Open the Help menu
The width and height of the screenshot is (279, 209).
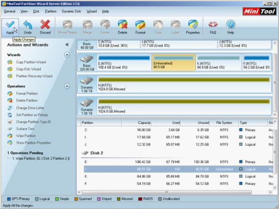click(x=105, y=11)
